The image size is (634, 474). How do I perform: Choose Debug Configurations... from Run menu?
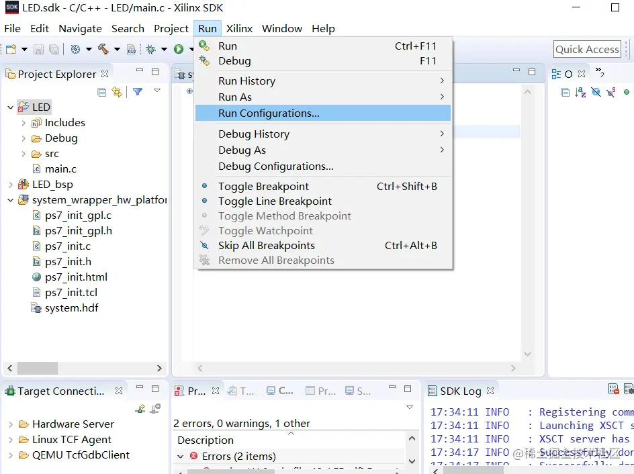(322, 166)
